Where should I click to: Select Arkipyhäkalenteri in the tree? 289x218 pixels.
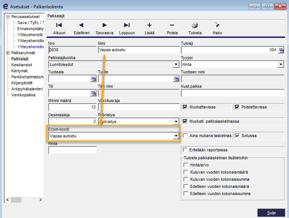pos(27,89)
